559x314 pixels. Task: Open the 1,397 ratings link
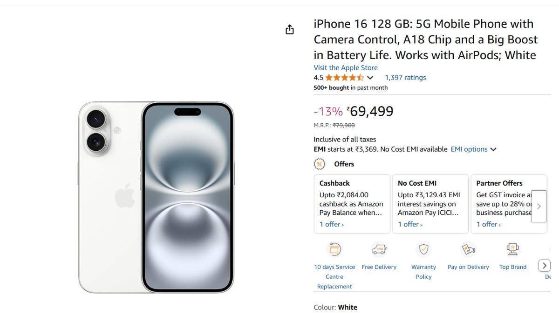point(405,78)
